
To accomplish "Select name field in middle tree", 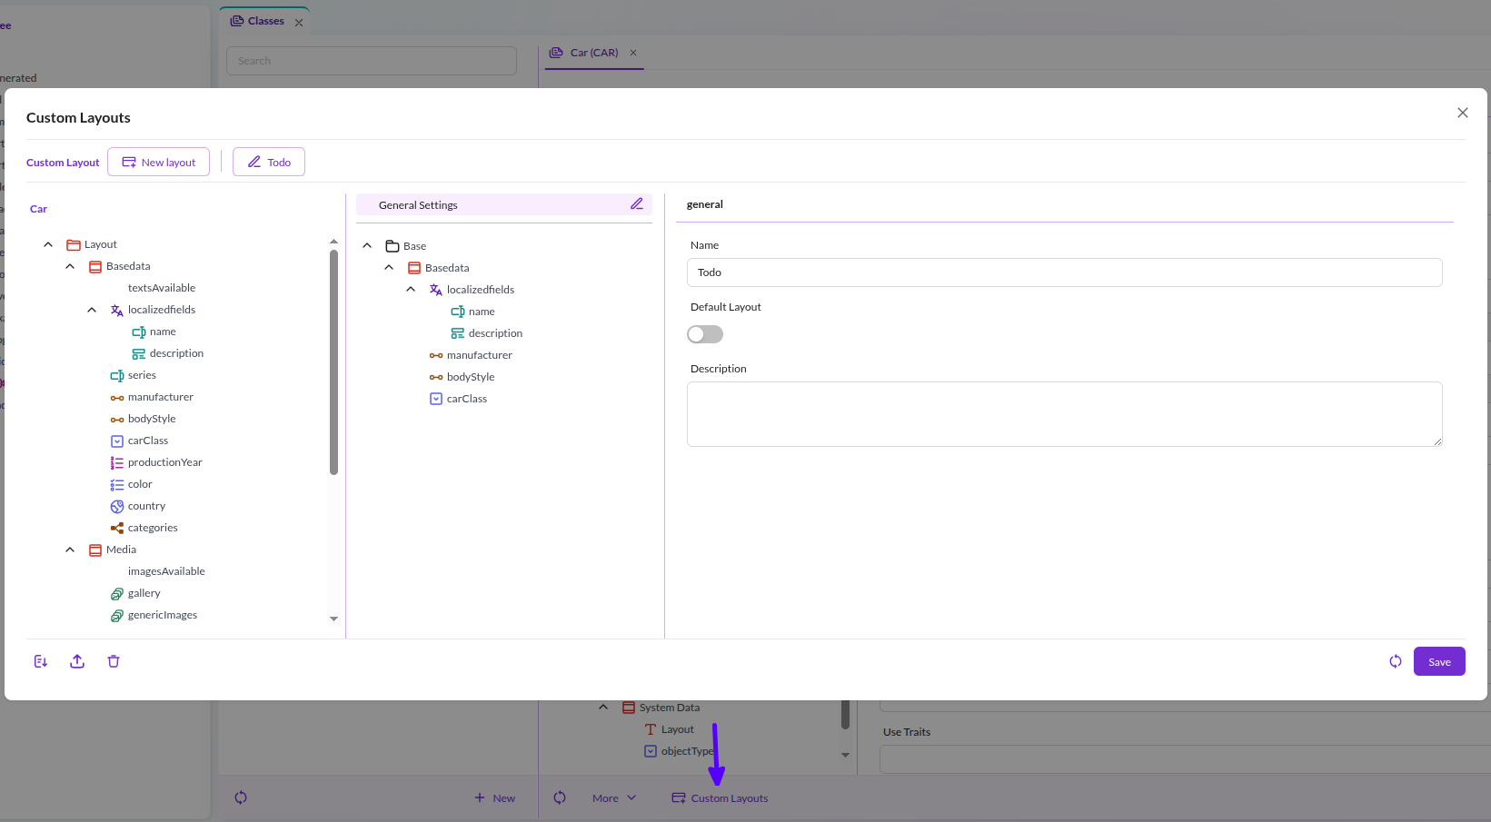I will pos(482,312).
